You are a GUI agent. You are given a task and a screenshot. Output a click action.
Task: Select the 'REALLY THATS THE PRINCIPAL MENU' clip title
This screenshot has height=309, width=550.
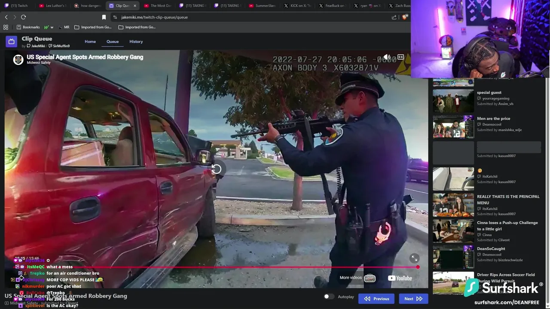tap(508, 200)
